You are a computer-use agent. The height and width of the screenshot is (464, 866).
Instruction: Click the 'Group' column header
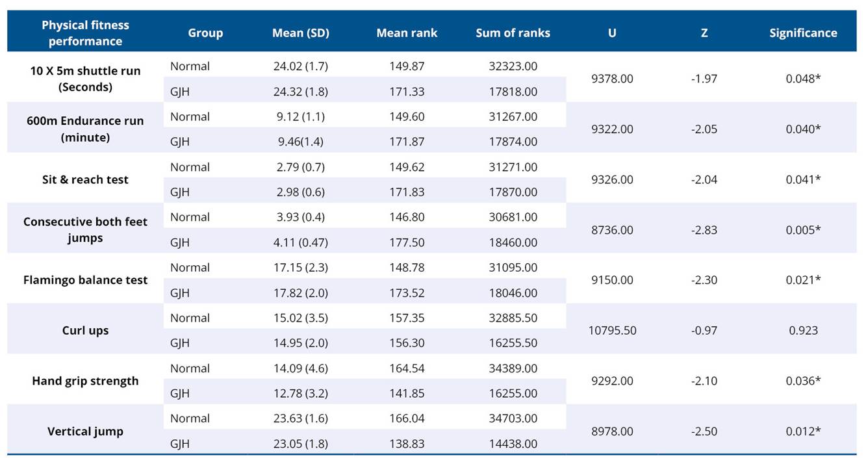pyautogui.click(x=205, y=33)
